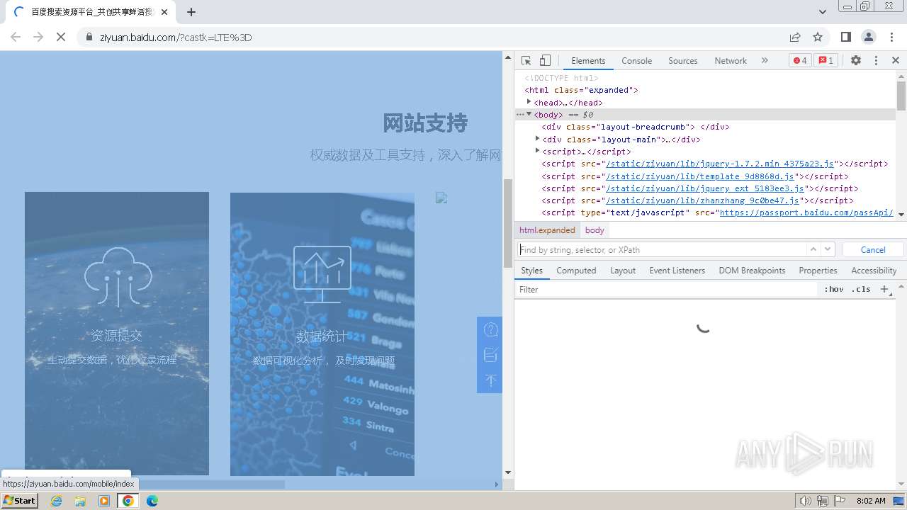Toggle the device toolbar icon

545,61
